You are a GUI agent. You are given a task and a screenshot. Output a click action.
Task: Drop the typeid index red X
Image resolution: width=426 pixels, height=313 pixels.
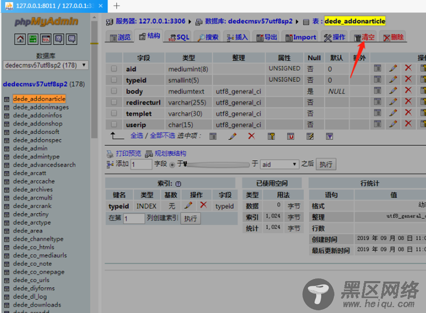coord(203,205)
